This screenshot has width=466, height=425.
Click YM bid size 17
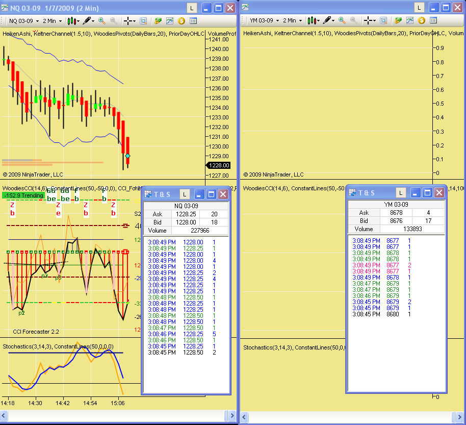pos(428,221)
